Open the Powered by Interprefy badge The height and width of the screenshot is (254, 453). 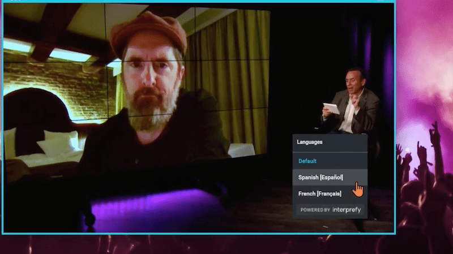pyautogui.click(x=330, y=209)
